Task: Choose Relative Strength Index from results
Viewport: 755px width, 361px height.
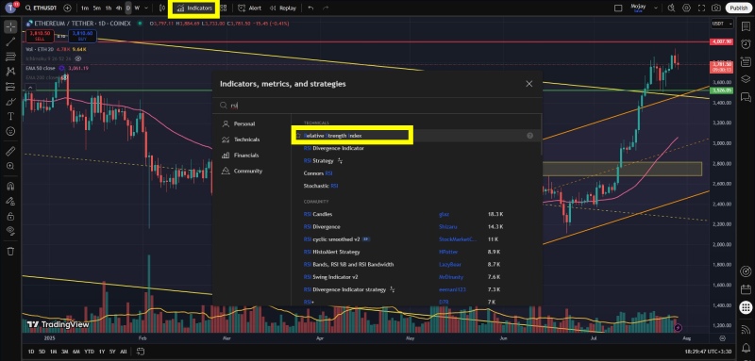Action: click(x=333, y=136)
